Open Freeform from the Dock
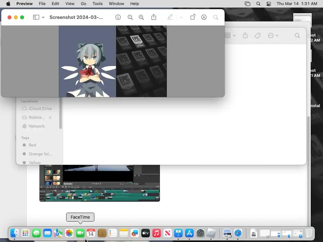Image resolution: width=323 pixels, height=242 pixels. 135,233
